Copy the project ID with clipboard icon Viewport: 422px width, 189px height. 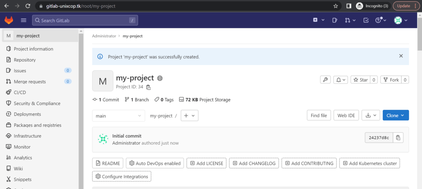click(x=148, y=87)
